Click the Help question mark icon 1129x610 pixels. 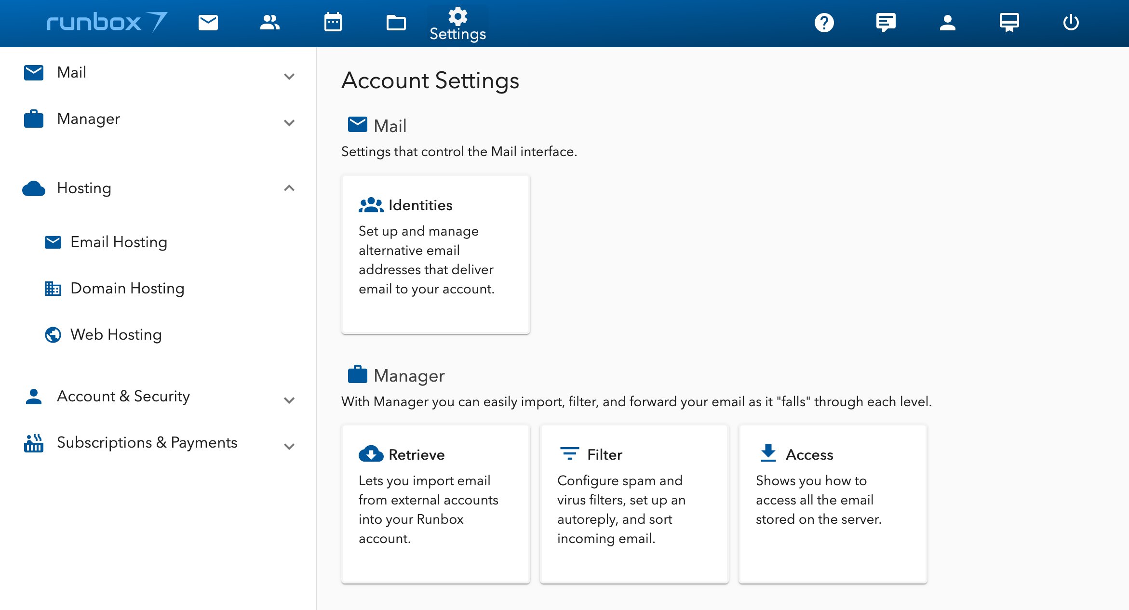coord(824,23)
